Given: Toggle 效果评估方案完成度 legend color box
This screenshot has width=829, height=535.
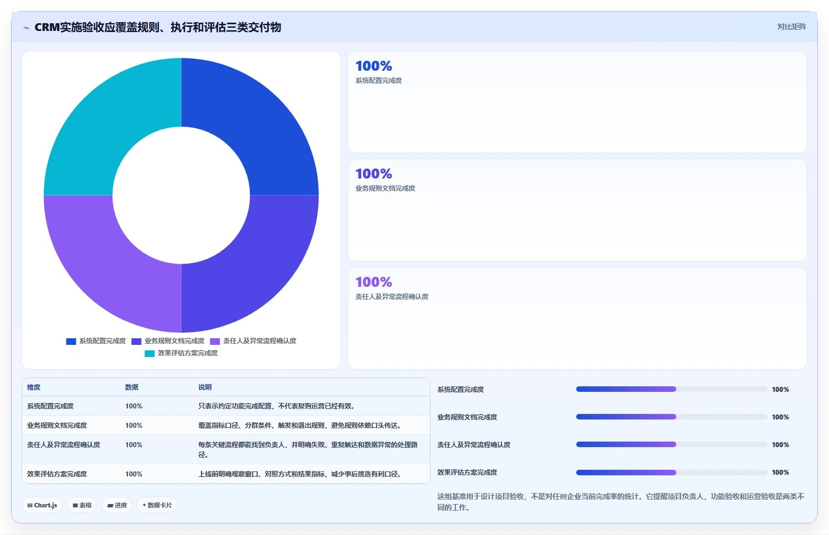Looking at the screenshot, I should tap(149, 354).
